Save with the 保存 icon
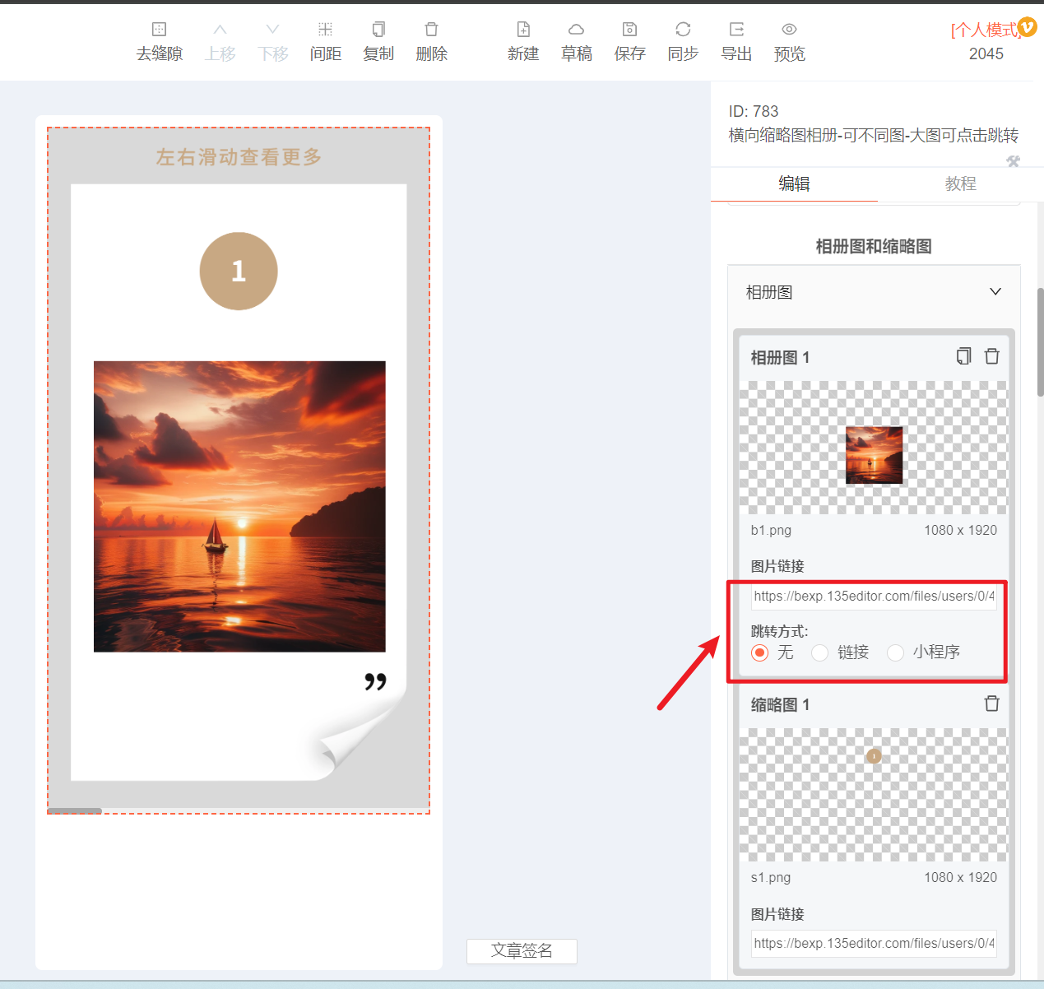The image size is (1044, 989). [x=629, y=30]
